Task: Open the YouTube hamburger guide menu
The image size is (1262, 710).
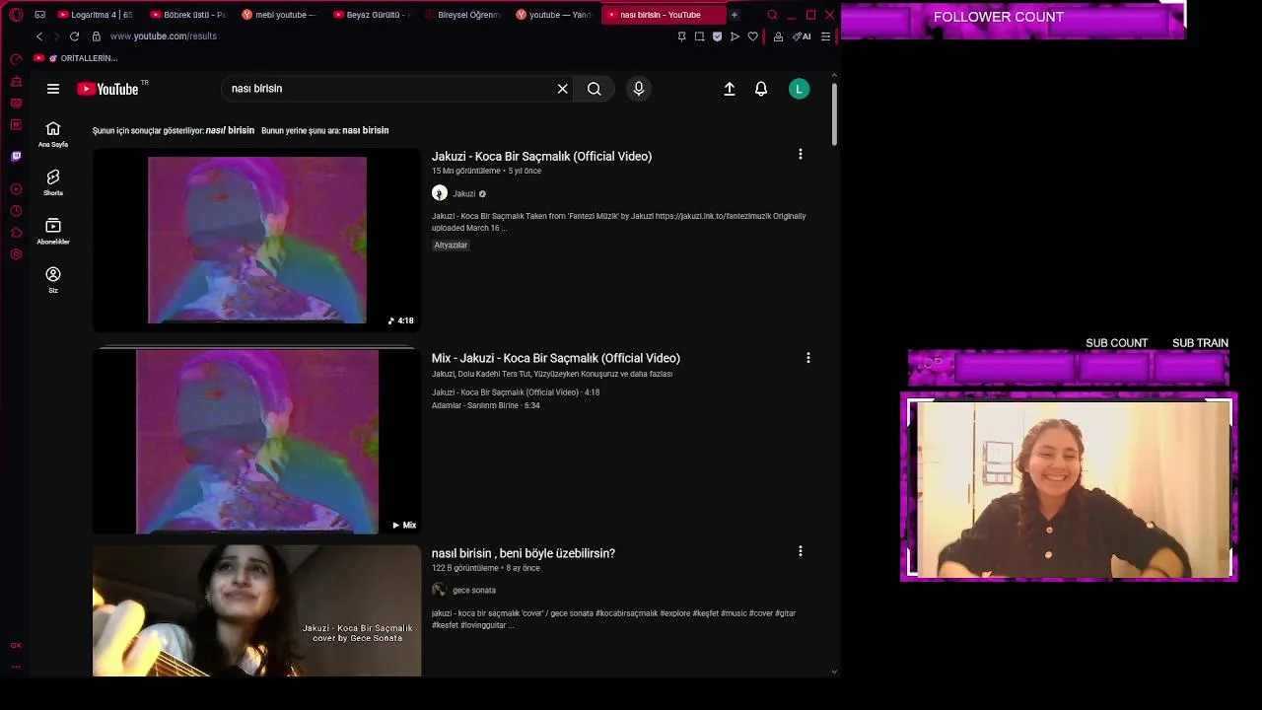Action: click(53, 89)
